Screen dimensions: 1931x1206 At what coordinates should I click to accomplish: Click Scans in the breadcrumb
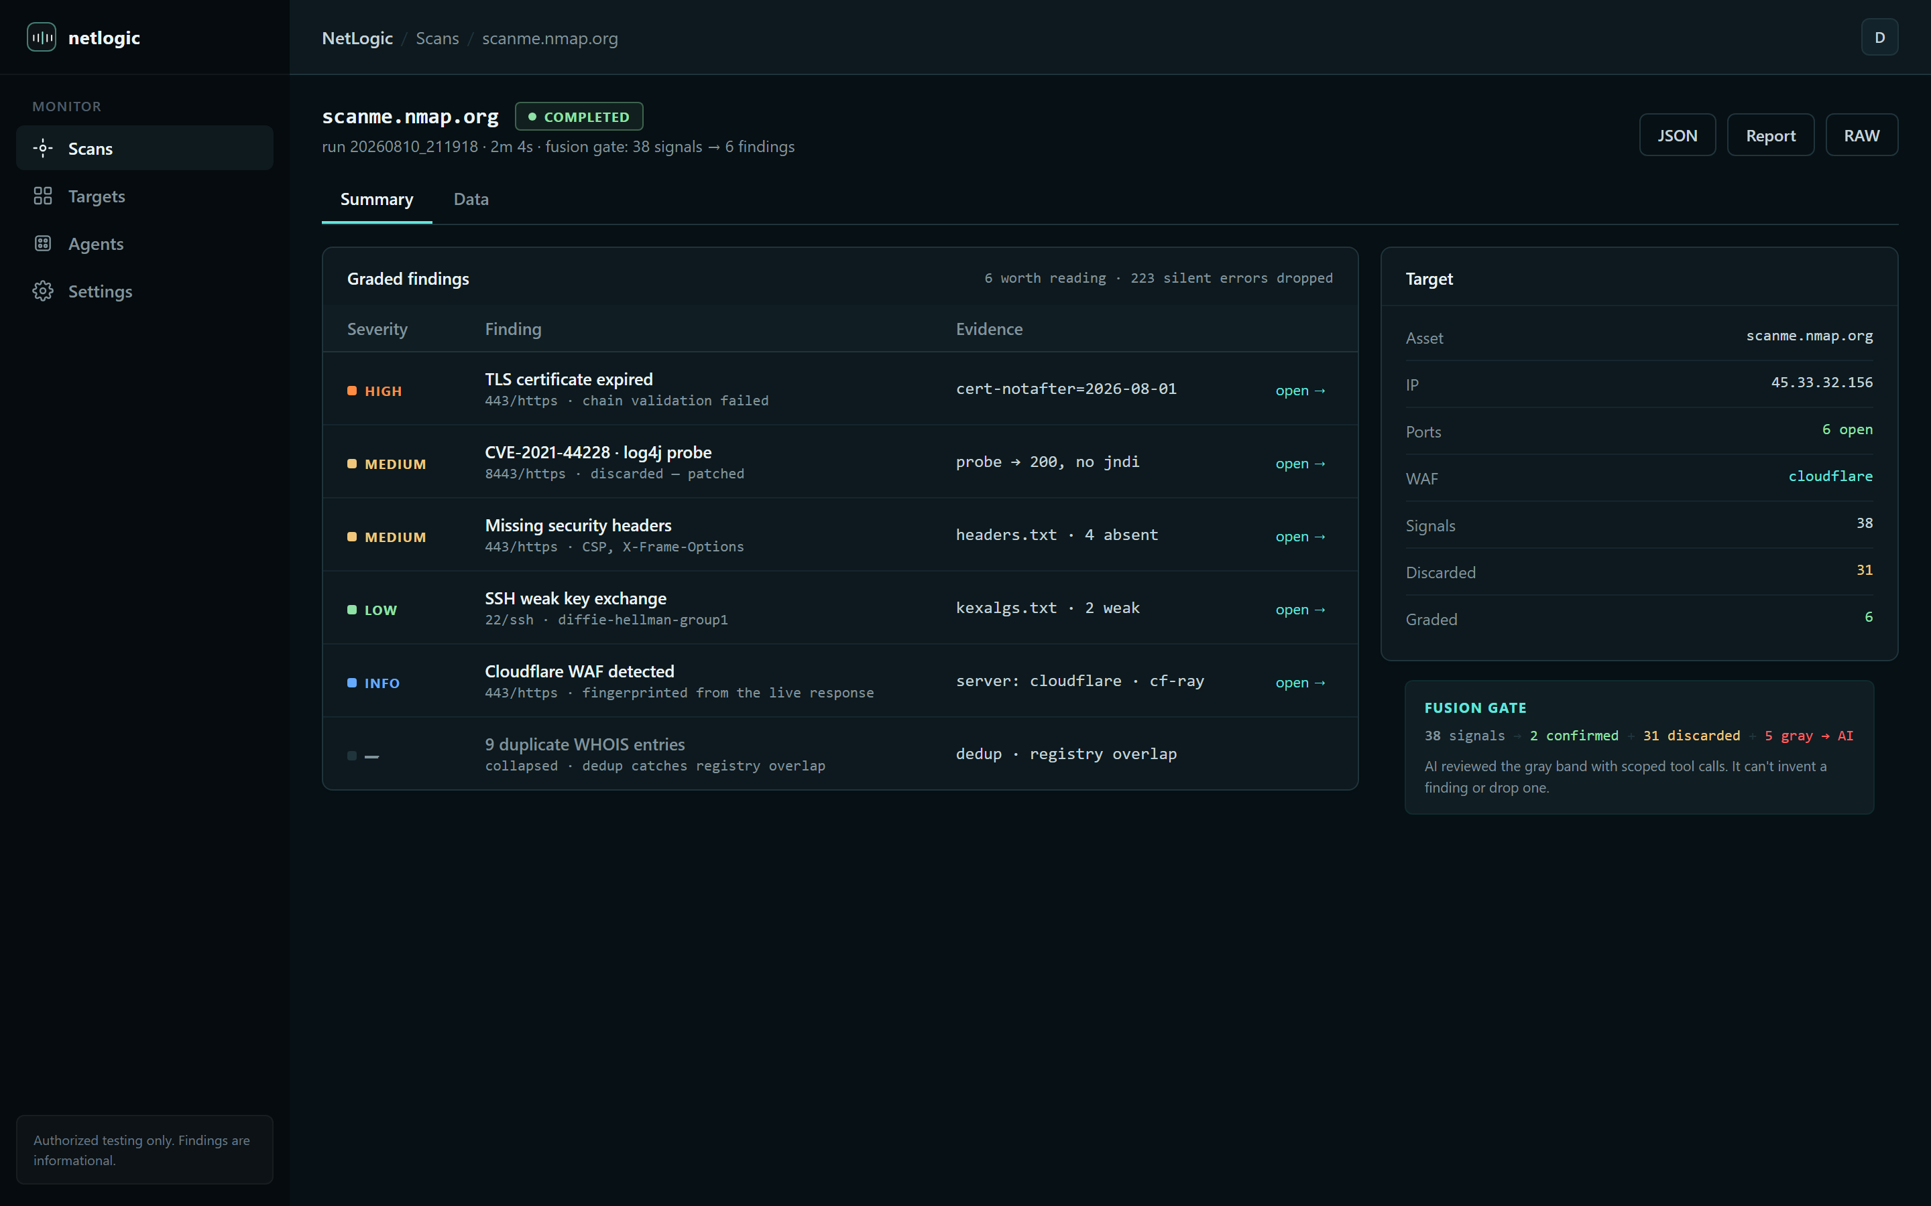coord(437,38)
